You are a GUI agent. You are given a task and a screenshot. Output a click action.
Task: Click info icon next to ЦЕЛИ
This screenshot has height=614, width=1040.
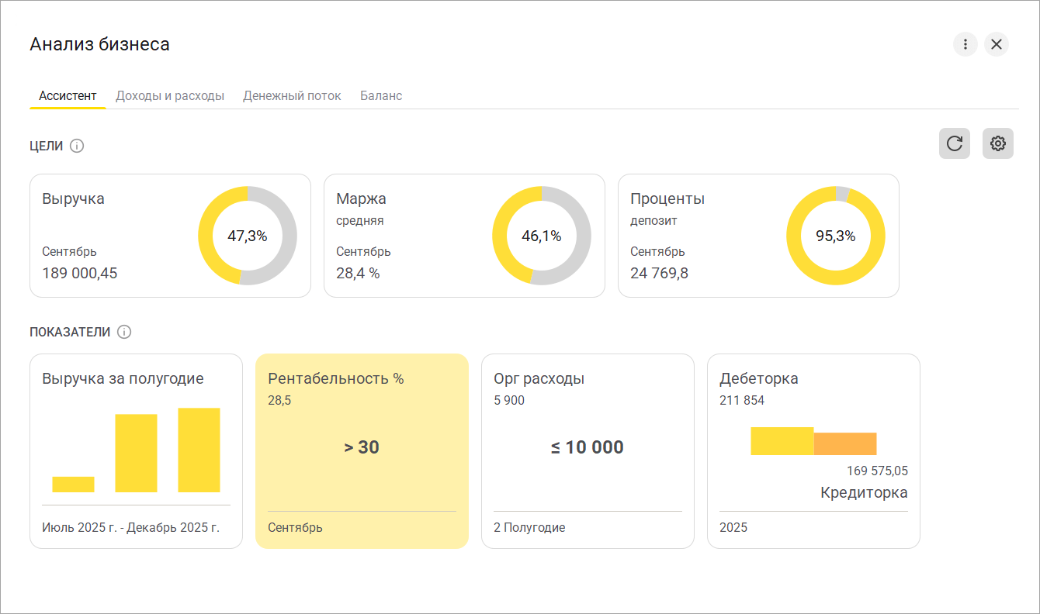(77, 146)
